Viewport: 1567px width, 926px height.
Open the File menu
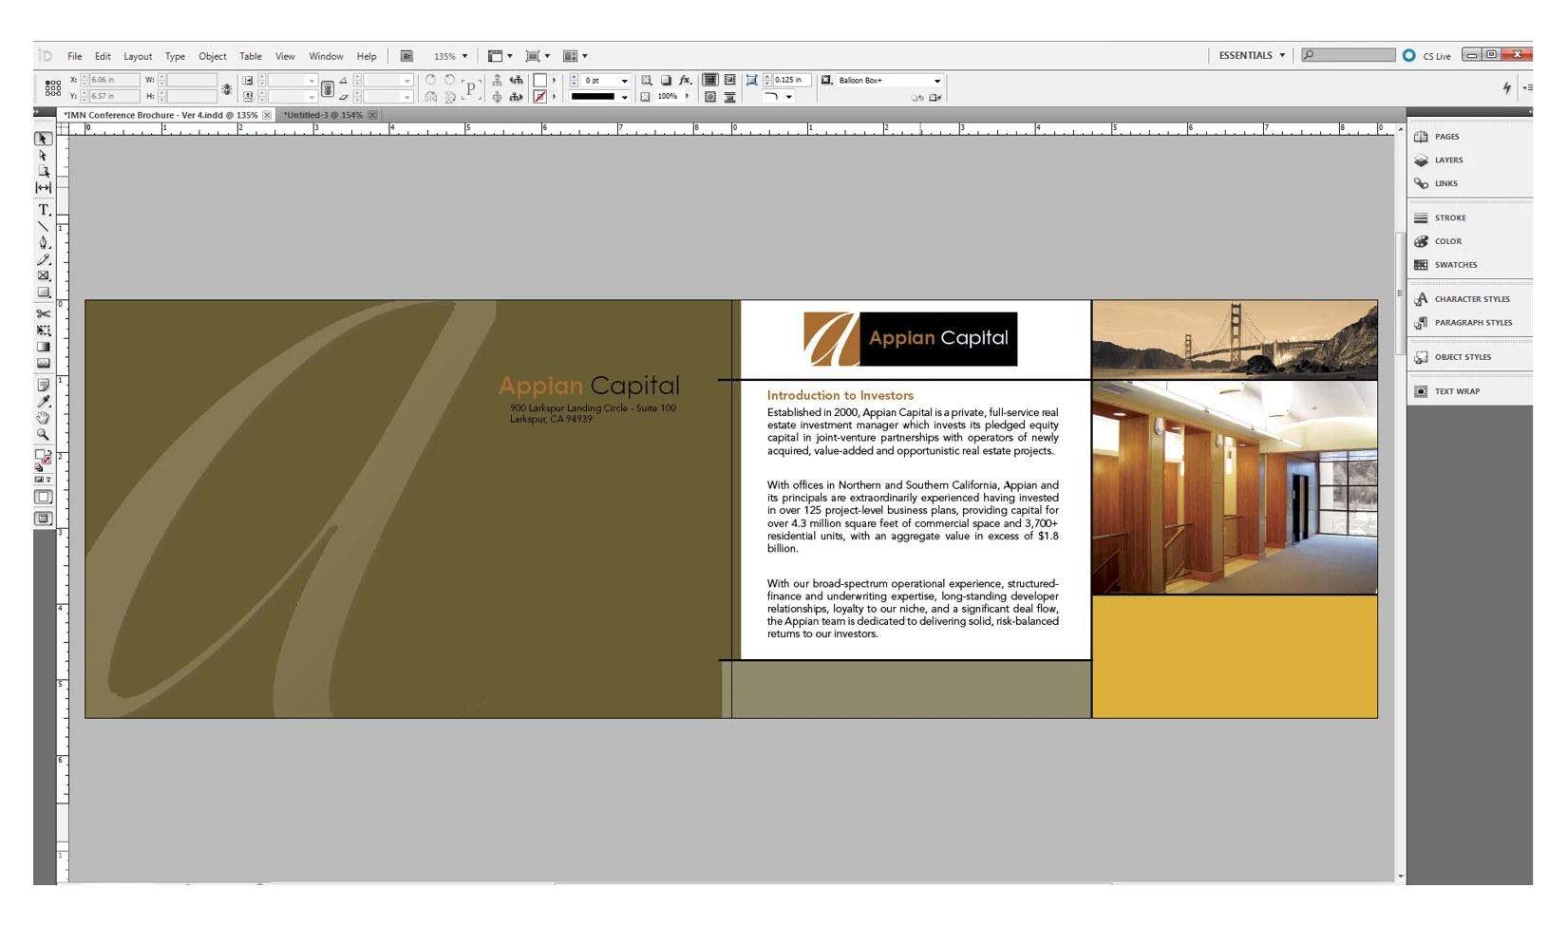click(x=74, y=56)
